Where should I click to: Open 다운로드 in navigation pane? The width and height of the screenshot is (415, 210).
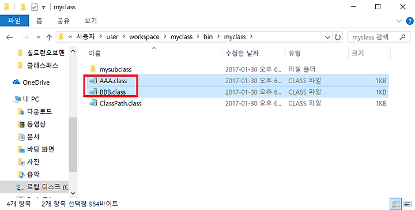click(x=39, y=111)
